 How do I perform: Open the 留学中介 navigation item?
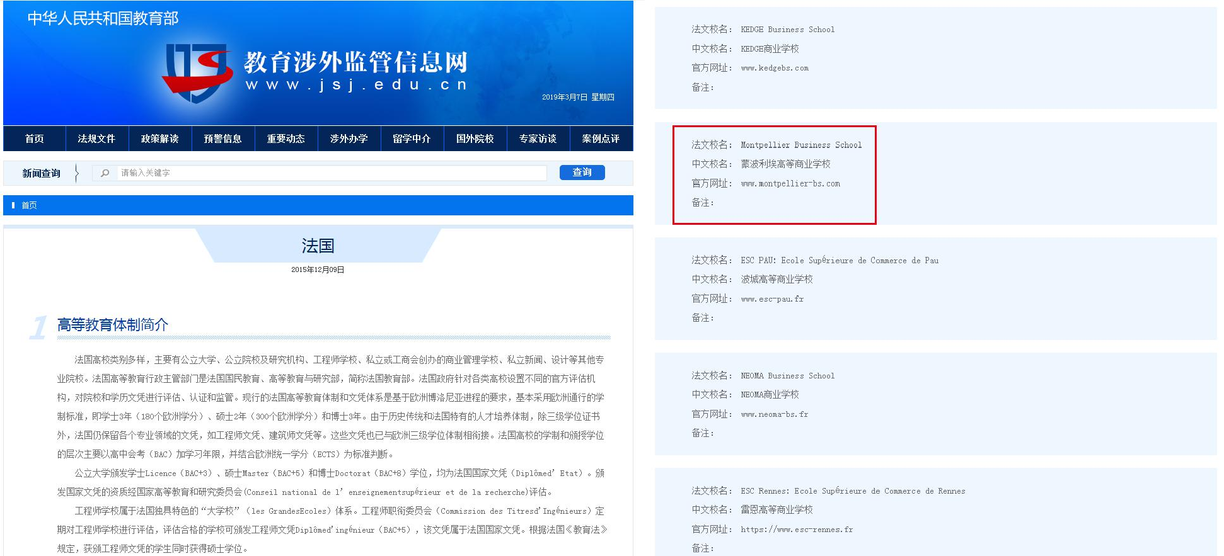tap(412, 139)
